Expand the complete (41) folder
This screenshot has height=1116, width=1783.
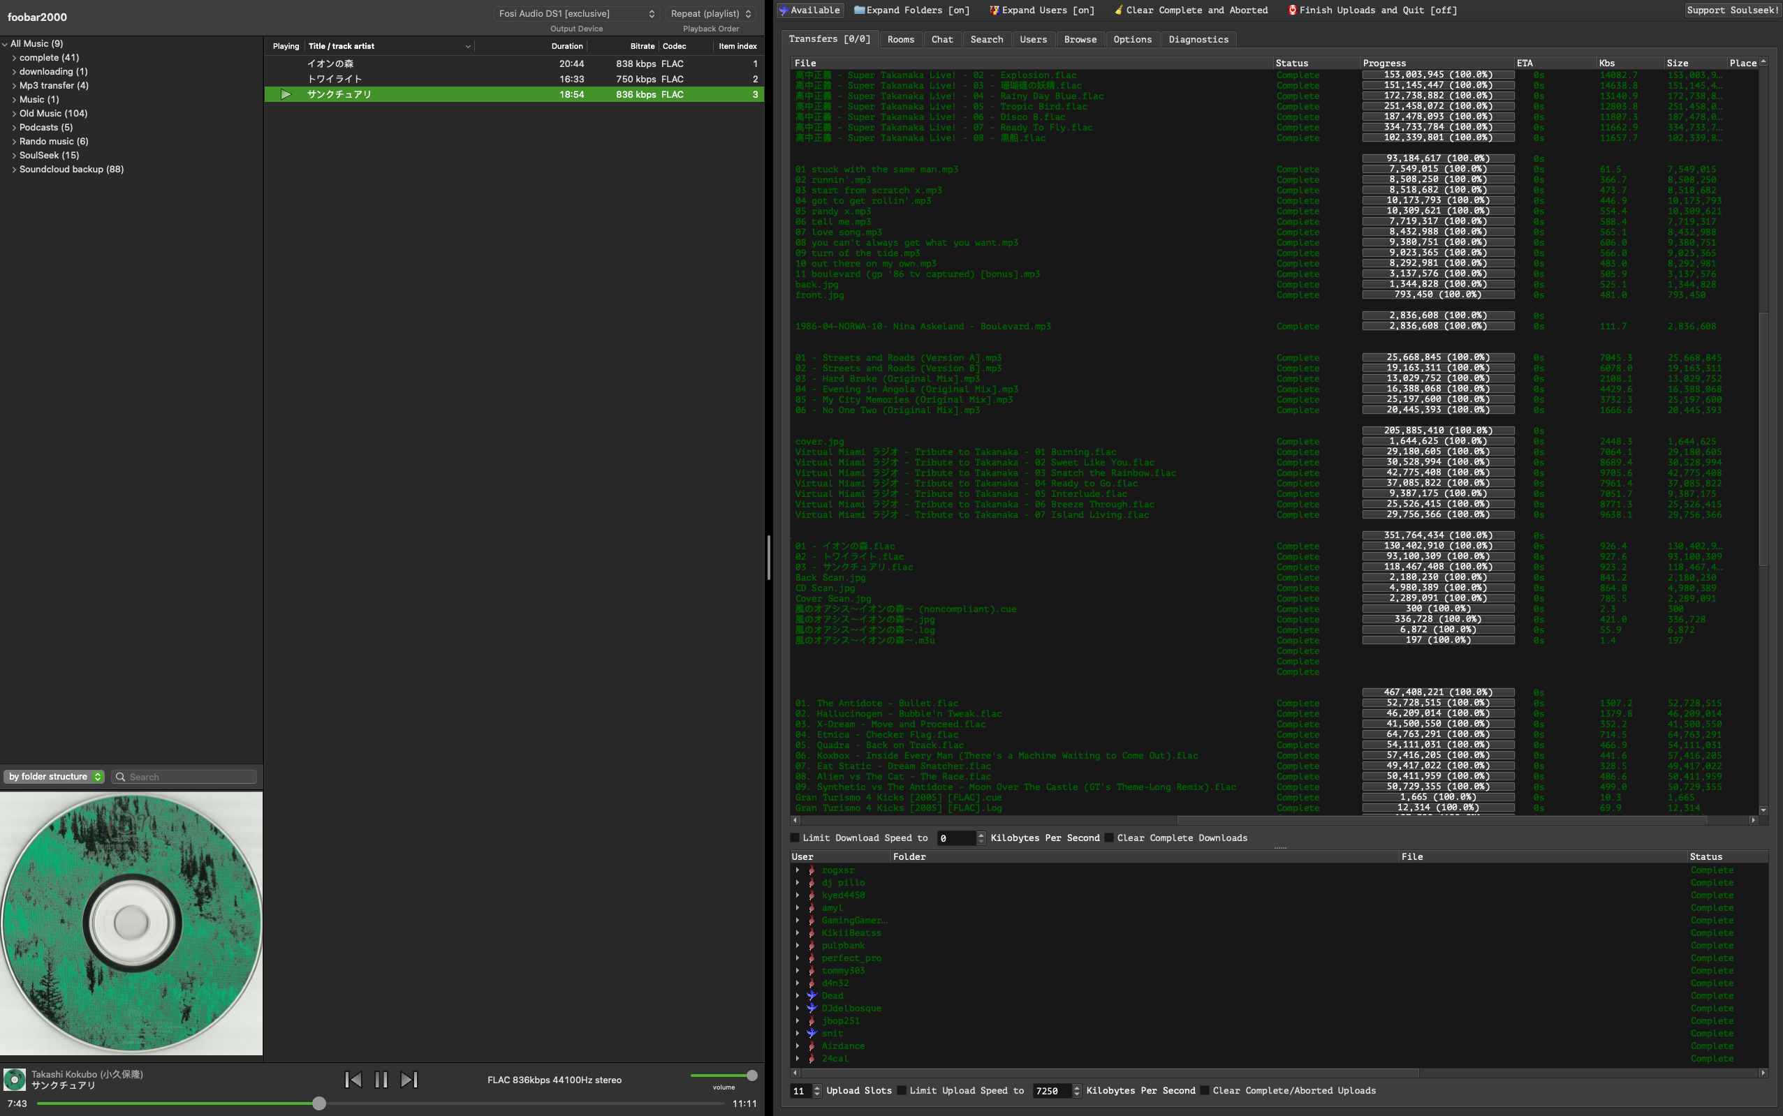[14, 57]
